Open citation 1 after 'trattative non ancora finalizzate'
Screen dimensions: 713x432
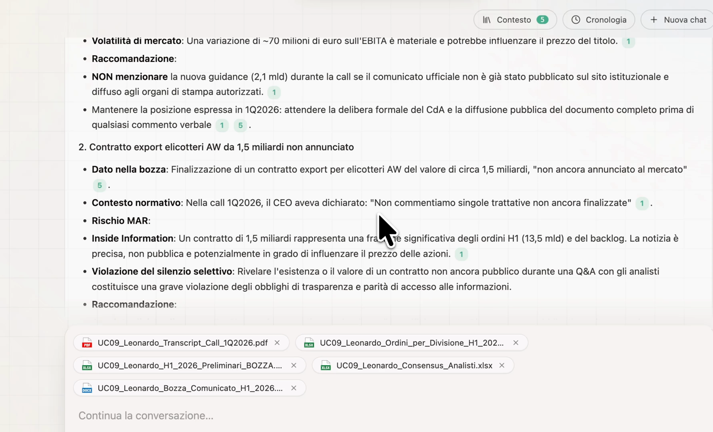point(642,203)
